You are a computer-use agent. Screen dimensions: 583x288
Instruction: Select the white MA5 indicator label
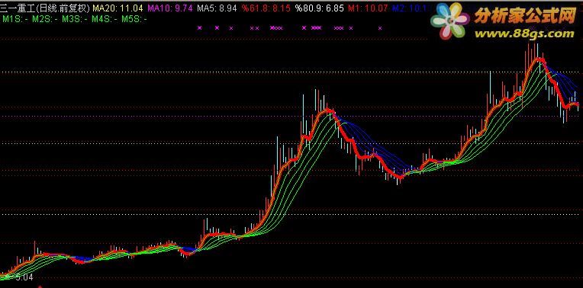click(217, 8)
